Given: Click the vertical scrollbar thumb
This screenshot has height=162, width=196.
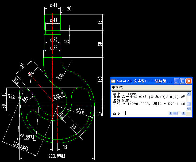Looking at the screenshot, I should coord(188,104).
